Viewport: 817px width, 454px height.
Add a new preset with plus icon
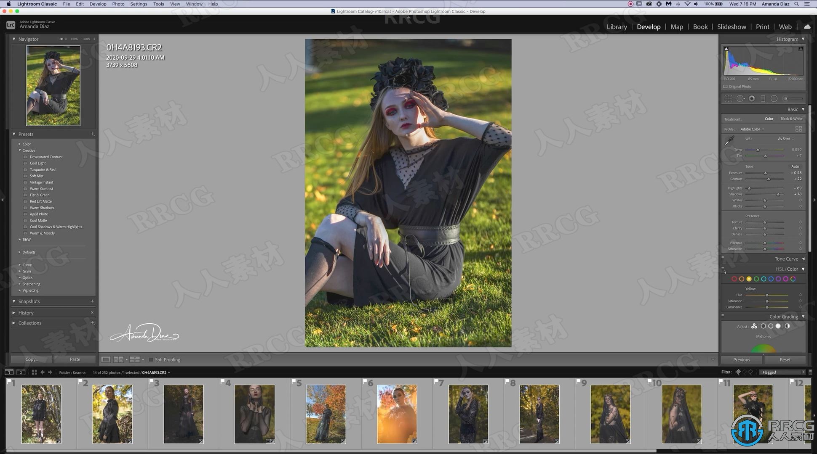[92, 134]
